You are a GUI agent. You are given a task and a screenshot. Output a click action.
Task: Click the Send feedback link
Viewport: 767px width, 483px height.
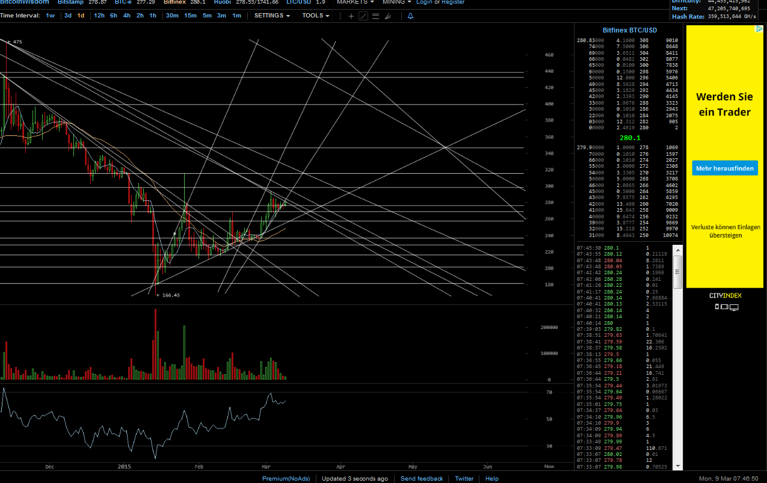click(422, 479)
